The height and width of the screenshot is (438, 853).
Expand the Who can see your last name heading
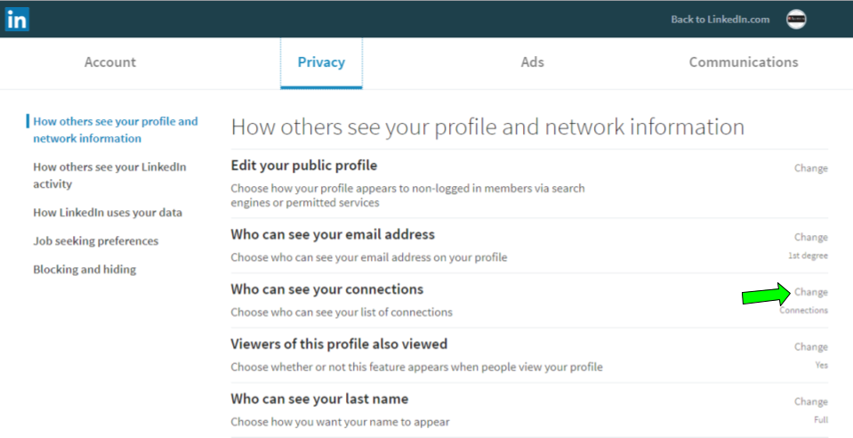(319, 399)
